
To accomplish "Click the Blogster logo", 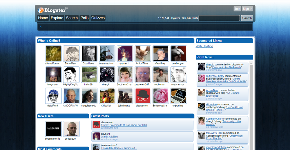I will click(x=53, y=10).
